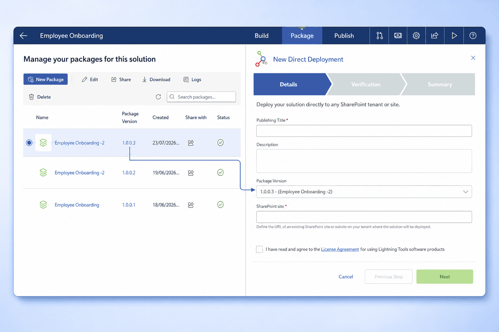This screenshot has width=499, height=332.
Task: Open the License Agreement link
Action: tap(340, 249)
